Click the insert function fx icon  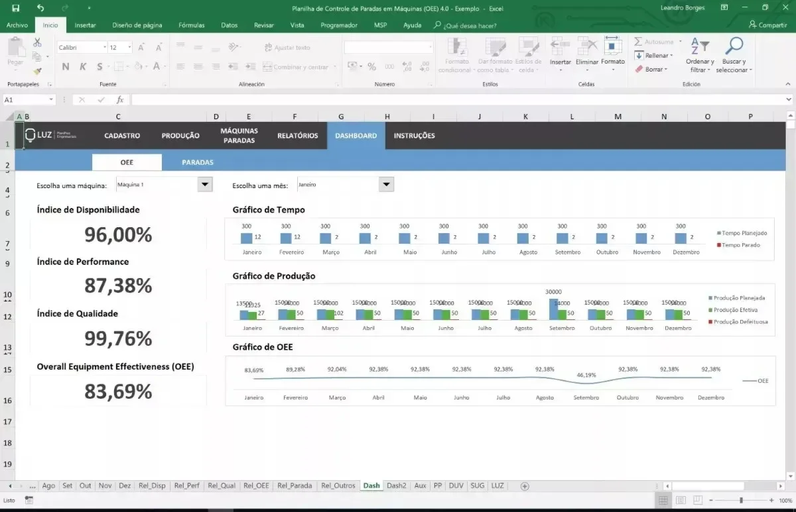pyautogui.click(x=120, y=99)
